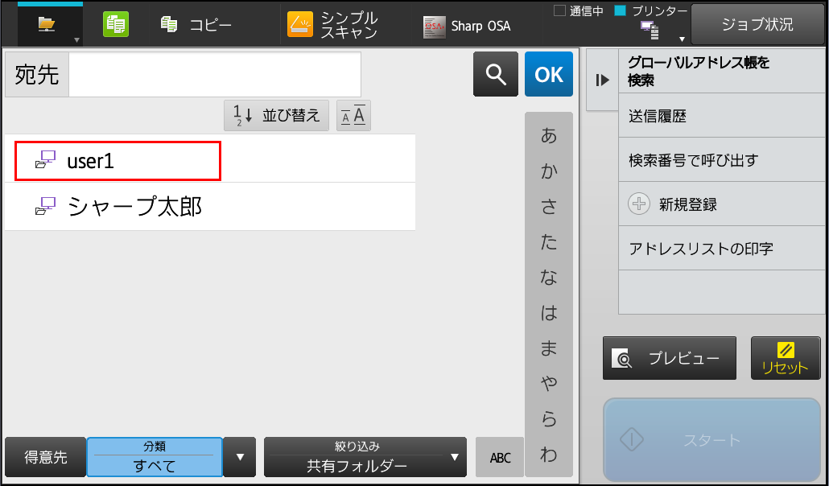Focus the 宛先 destination input field

215,75
